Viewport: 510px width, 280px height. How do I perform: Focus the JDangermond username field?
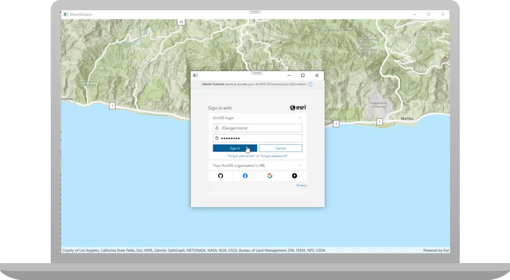tap(257, 128)
